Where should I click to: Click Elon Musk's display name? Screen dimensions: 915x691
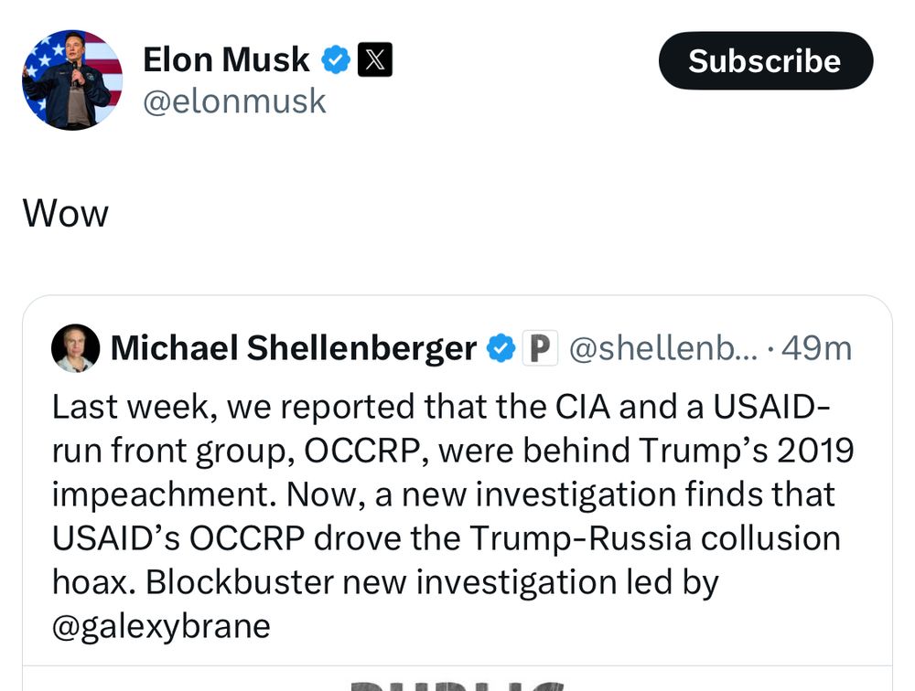point(226,59)
